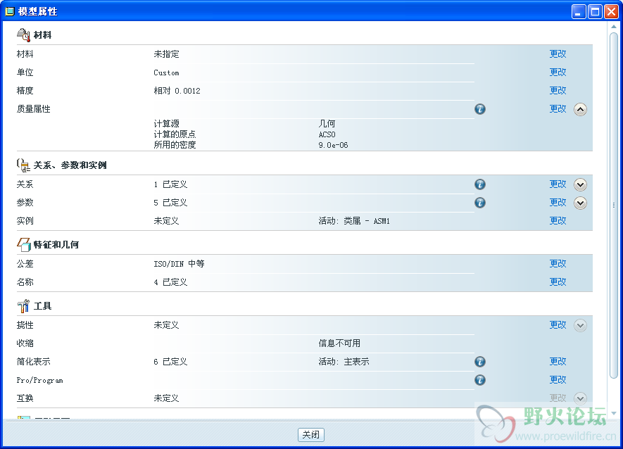Expand the 参数 row details
The image size is (623, 449).
coord(580,203)
